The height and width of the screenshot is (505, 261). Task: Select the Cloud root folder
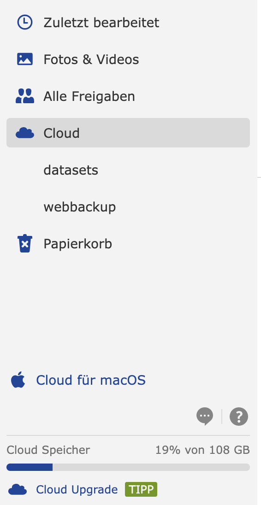128,133
